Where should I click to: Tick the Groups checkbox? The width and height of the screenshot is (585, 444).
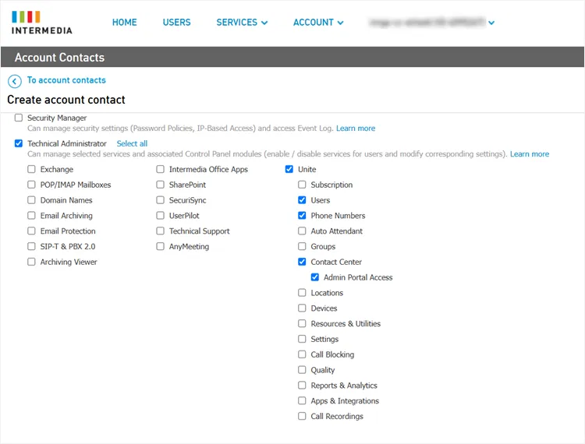point(302,246)
